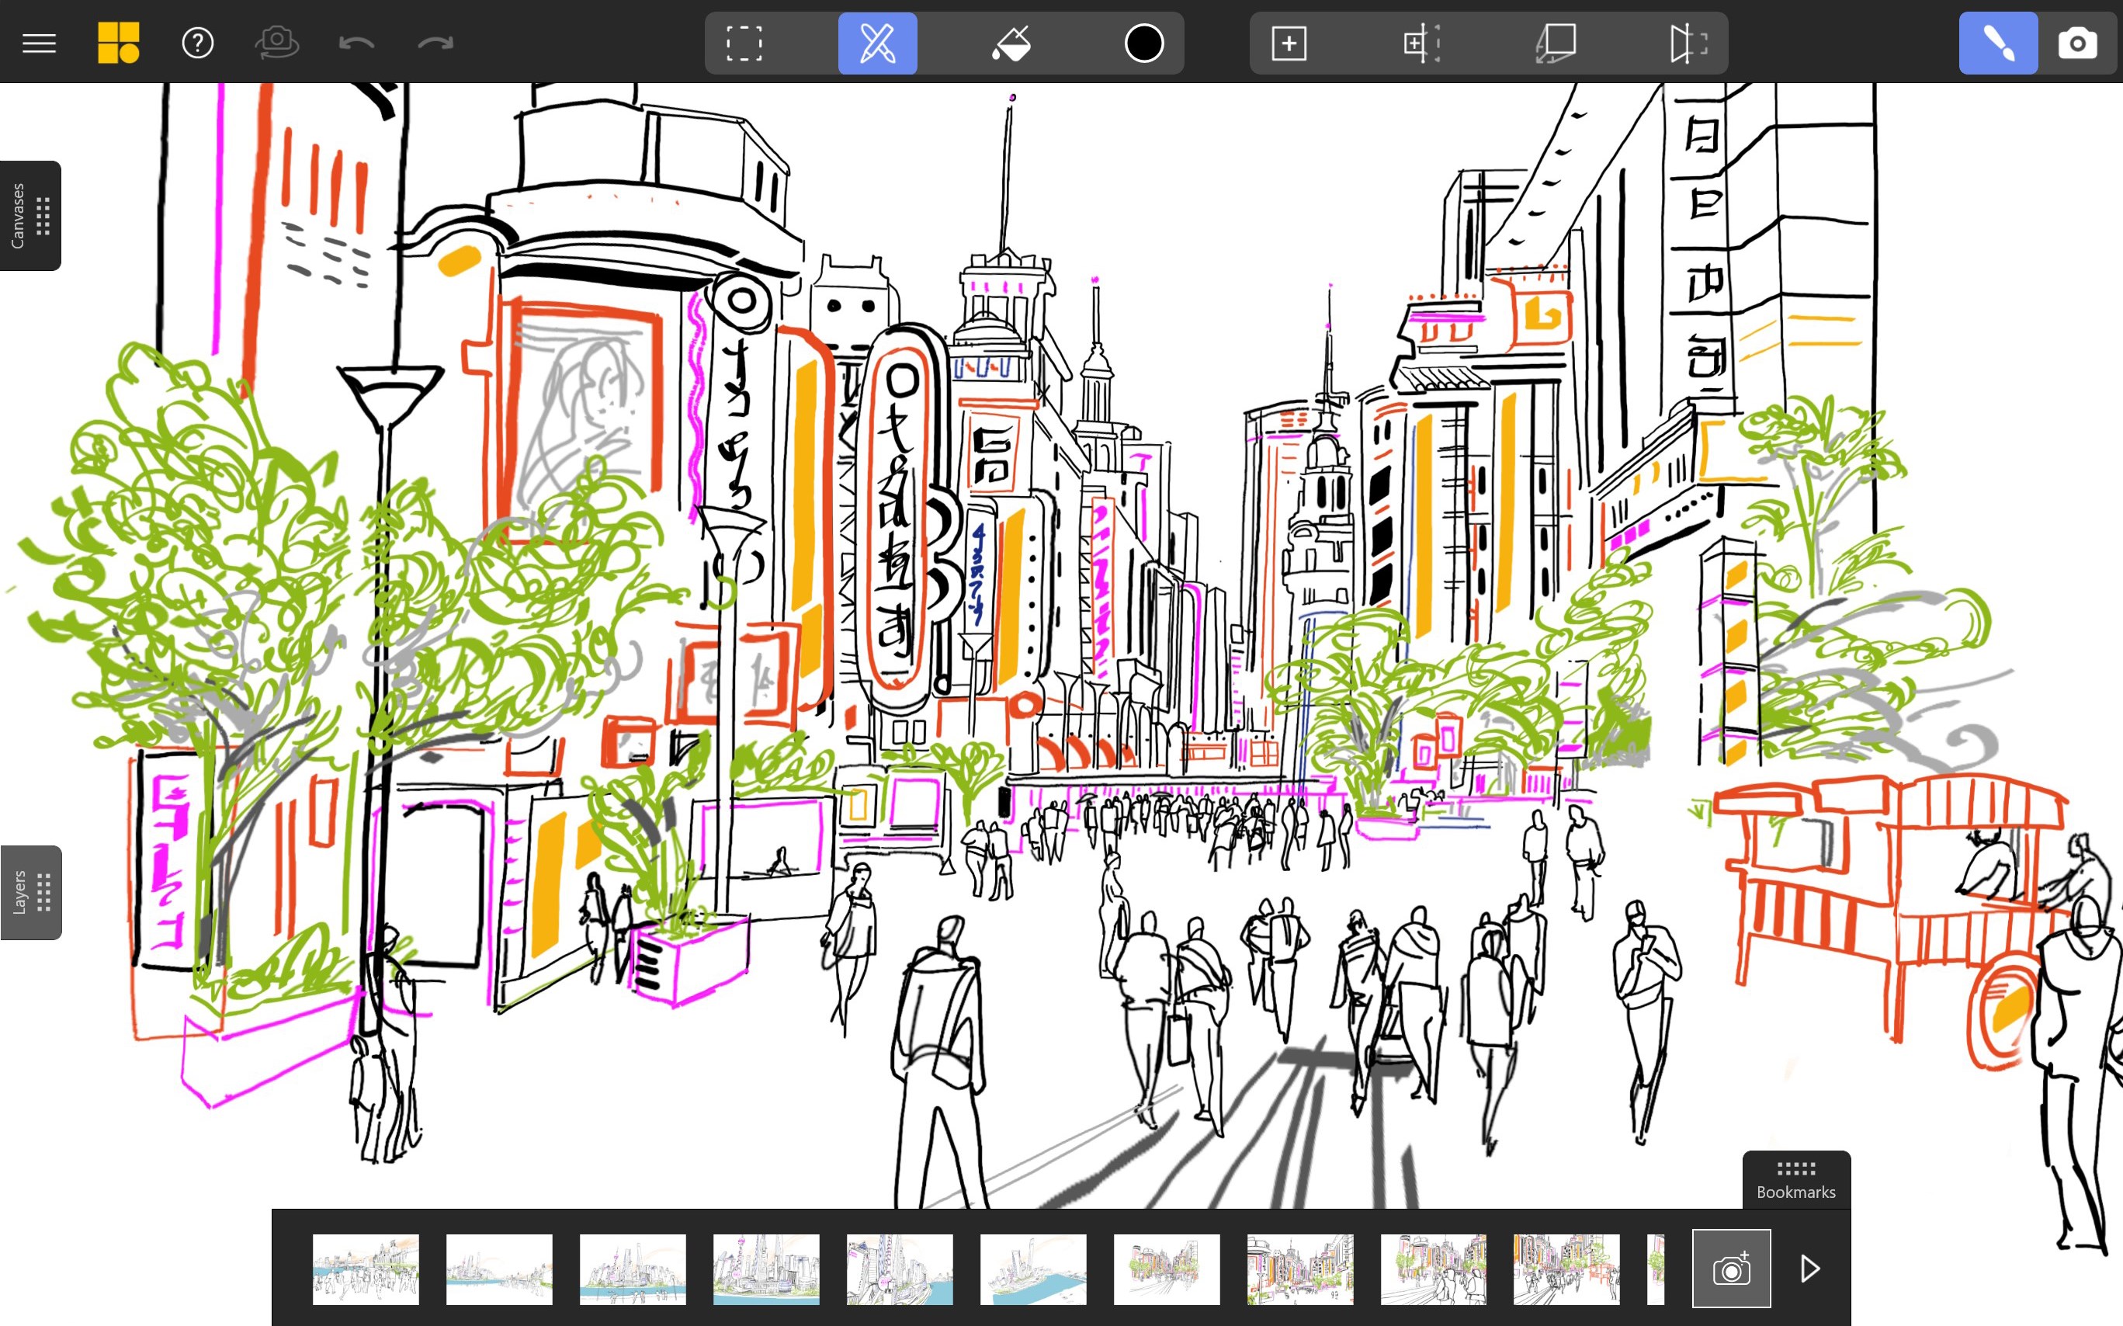The height and width of the screenshot is (1326, 2123).
Task: Open the black color picker circle
Action: coord(1143,42)
